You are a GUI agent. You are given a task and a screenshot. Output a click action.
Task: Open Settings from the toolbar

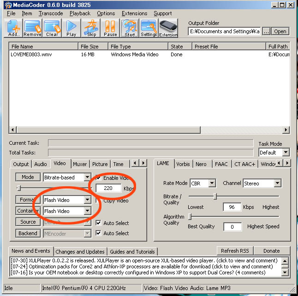coord(149,28)
